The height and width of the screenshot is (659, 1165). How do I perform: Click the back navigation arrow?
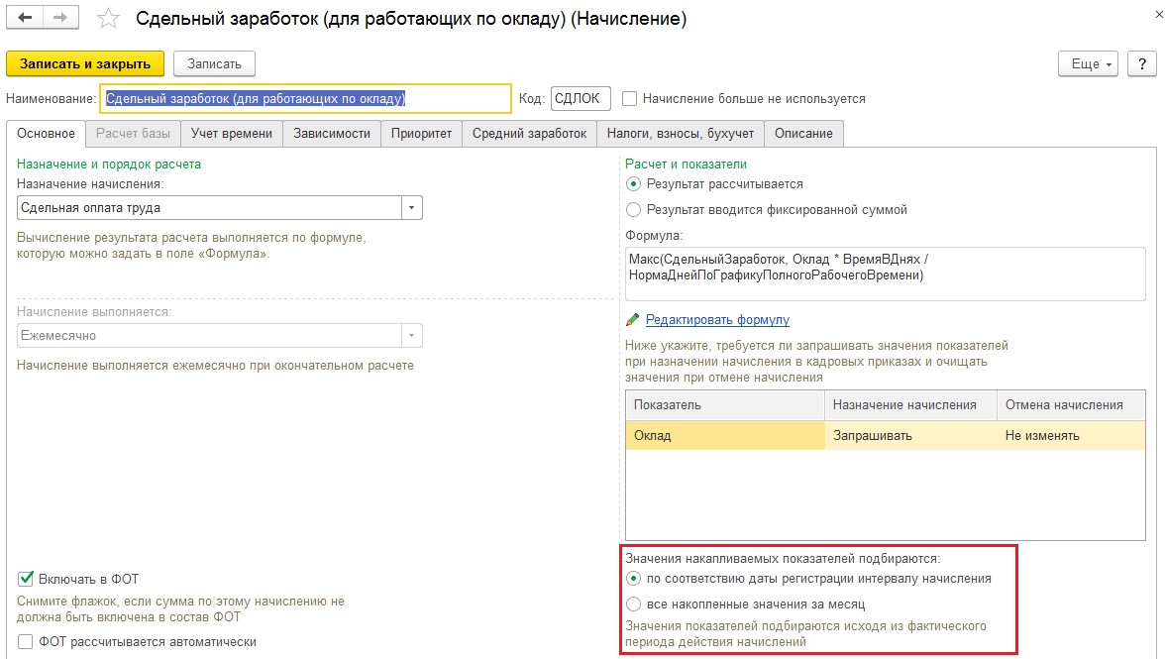(25, 19)
